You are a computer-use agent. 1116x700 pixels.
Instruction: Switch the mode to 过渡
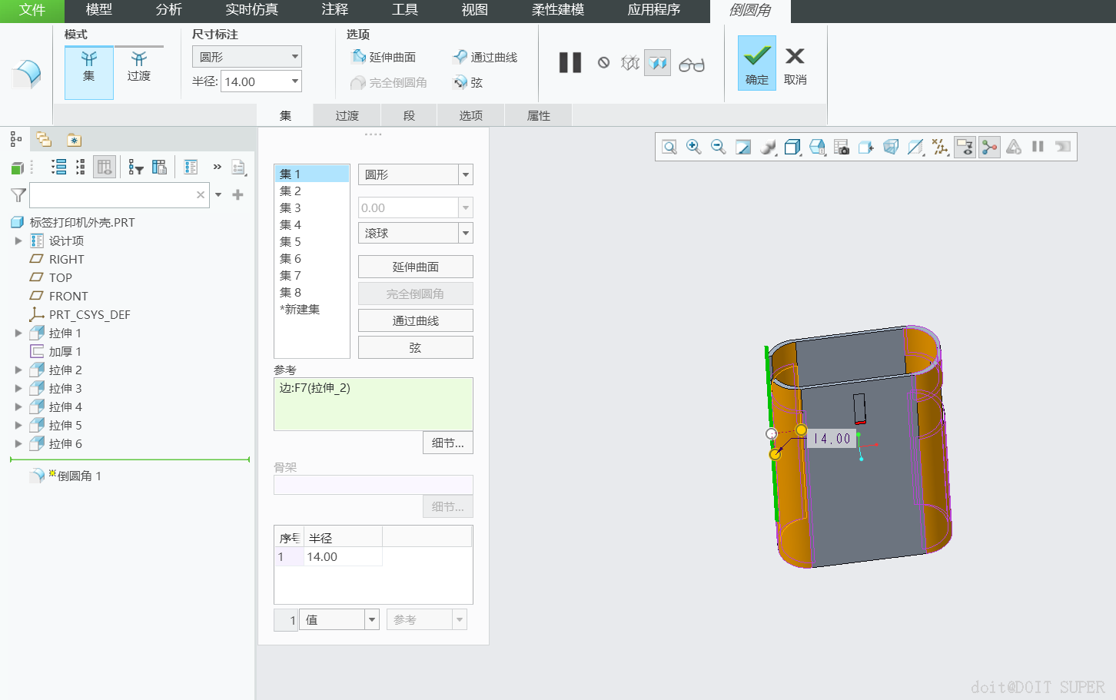(138, 66)
